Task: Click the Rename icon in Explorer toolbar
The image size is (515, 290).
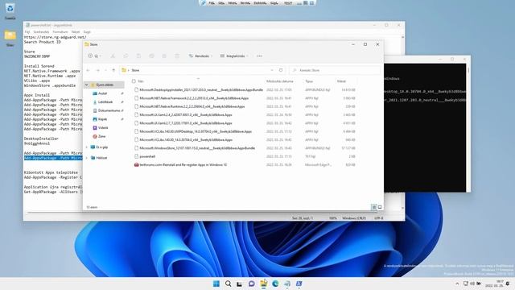Action: [x=151, y=56]
